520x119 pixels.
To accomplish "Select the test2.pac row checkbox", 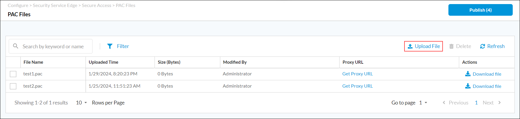I will [13, 86].
